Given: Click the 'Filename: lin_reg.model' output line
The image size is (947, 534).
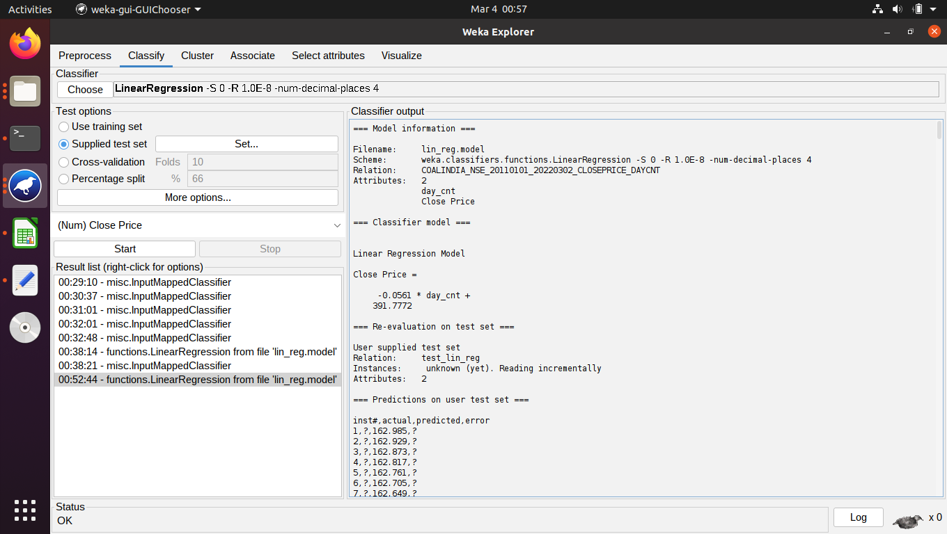Looking at the screenshot, I should point(418,149).
